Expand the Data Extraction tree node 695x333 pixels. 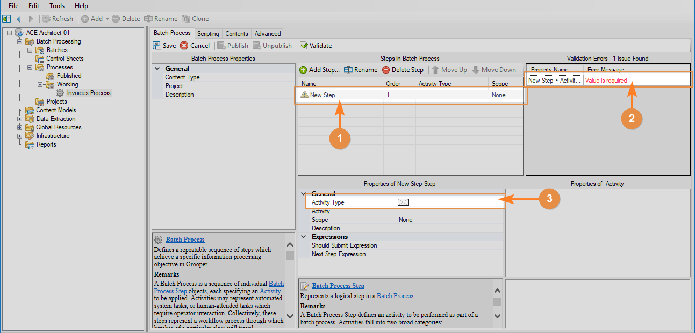click(20, 119)
